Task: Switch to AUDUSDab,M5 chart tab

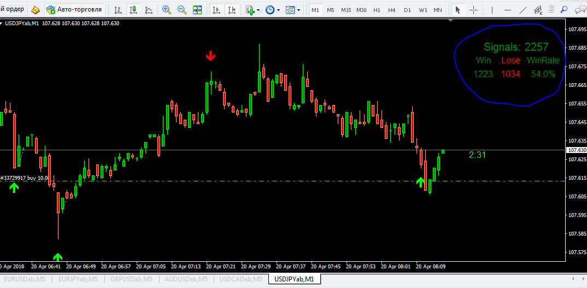Action: click(x=186, y=279)
